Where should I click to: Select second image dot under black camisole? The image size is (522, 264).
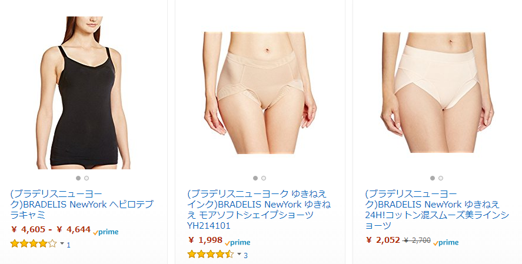coord(87,178)
